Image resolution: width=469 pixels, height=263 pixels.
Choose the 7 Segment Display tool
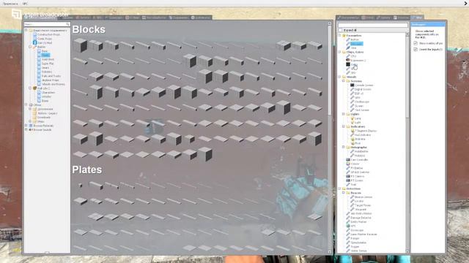point(366,131)
